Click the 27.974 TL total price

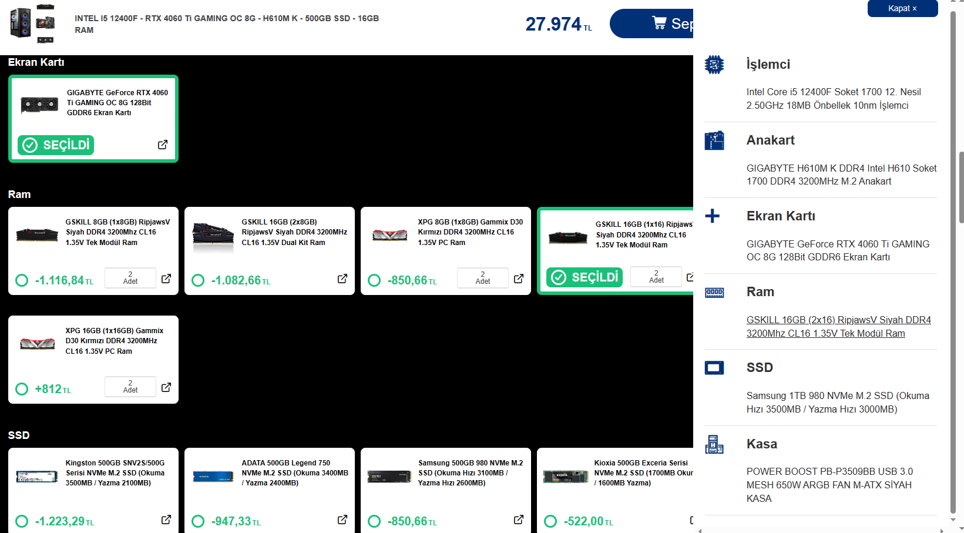click(x=559, y=24)
